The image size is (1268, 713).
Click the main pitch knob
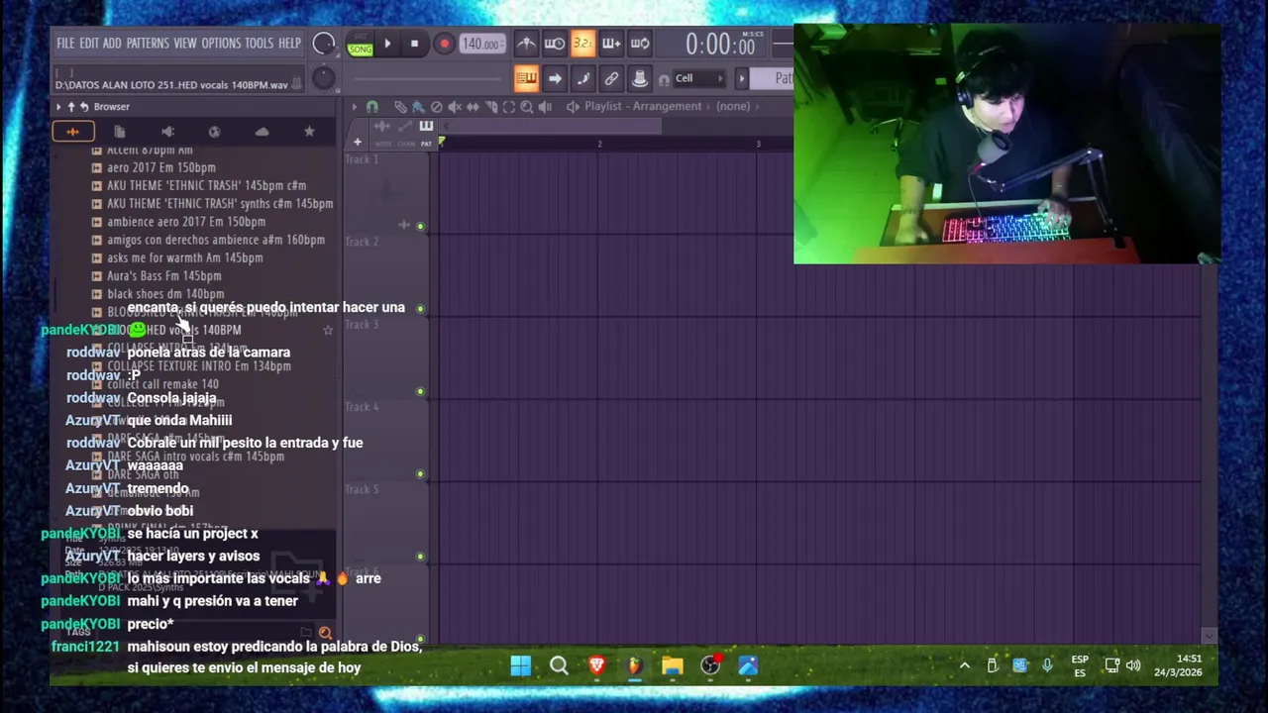[323, 78]
